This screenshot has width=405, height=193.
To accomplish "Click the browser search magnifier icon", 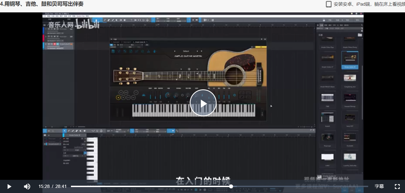I will (362, 25).
